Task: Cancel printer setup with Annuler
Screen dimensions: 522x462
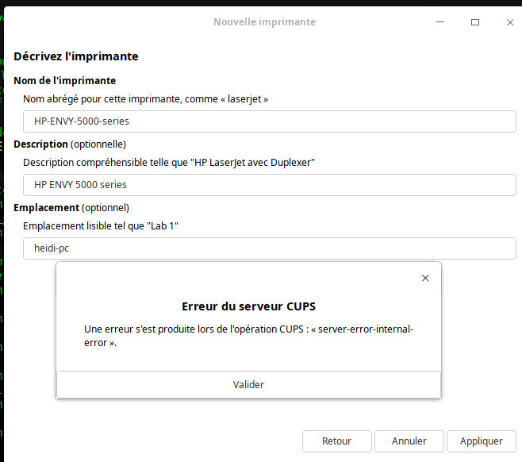Action: pos(409,441)
